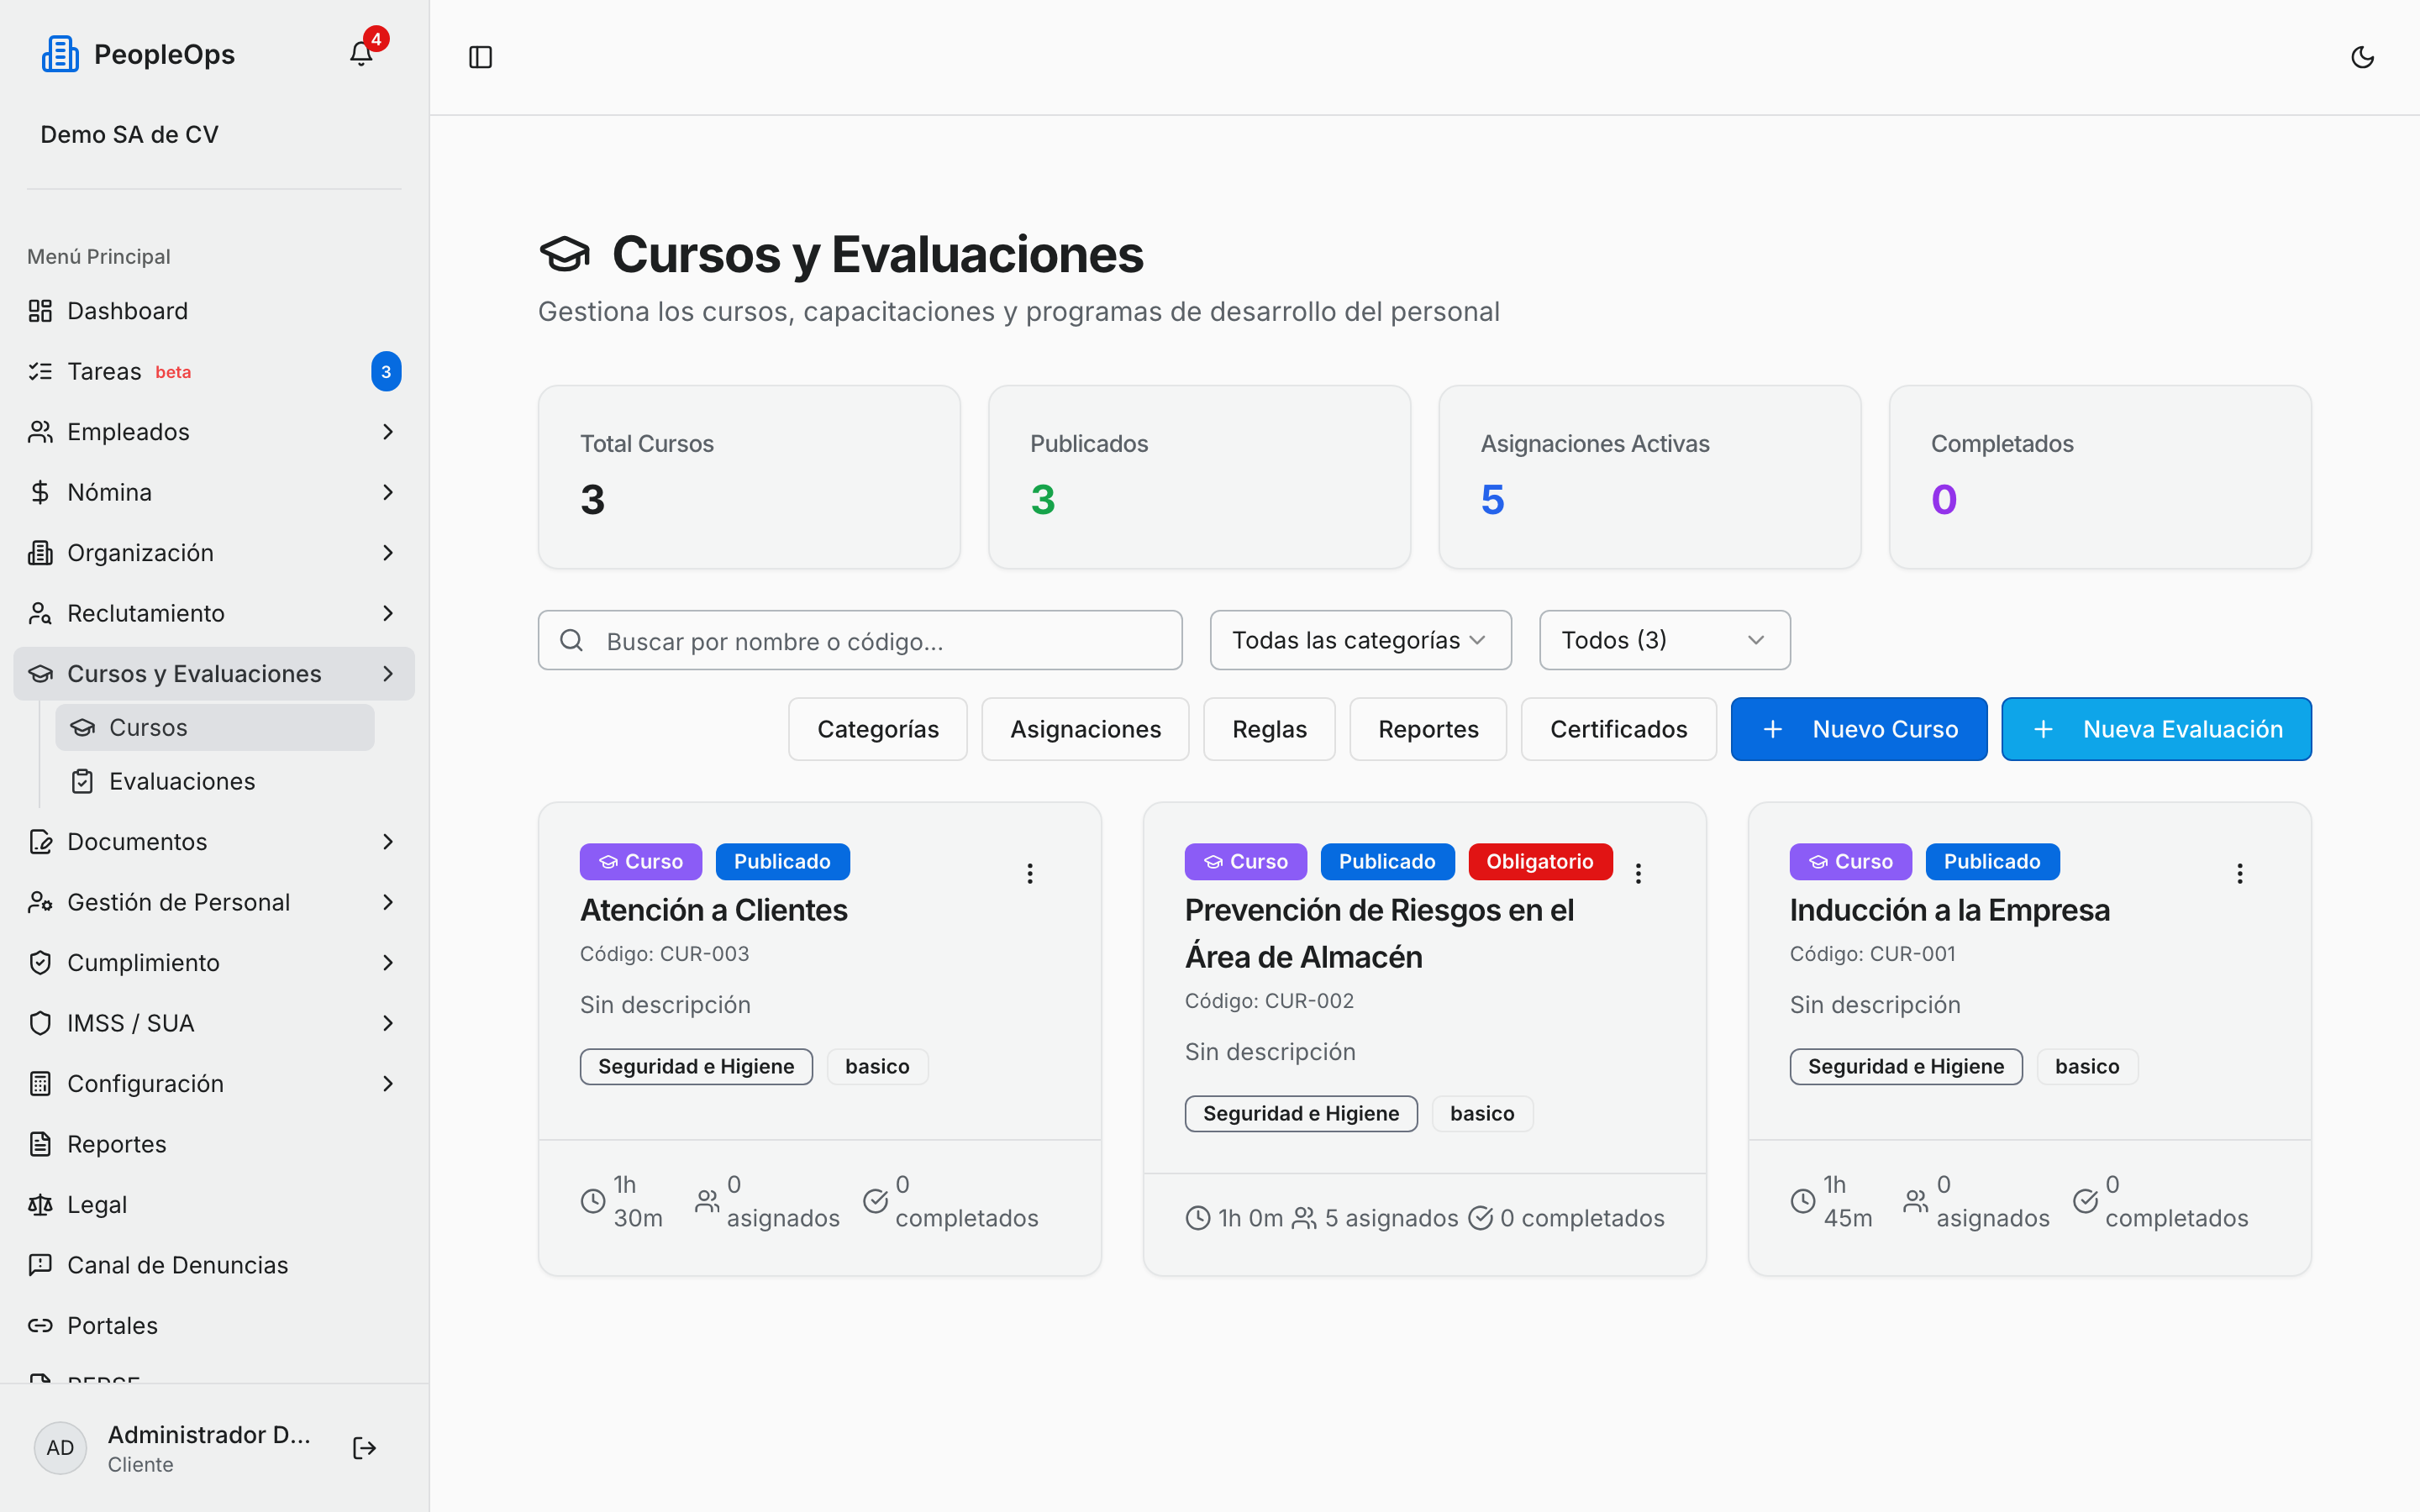
Task: Click the AD user avatar
Action: [60, 1447]
